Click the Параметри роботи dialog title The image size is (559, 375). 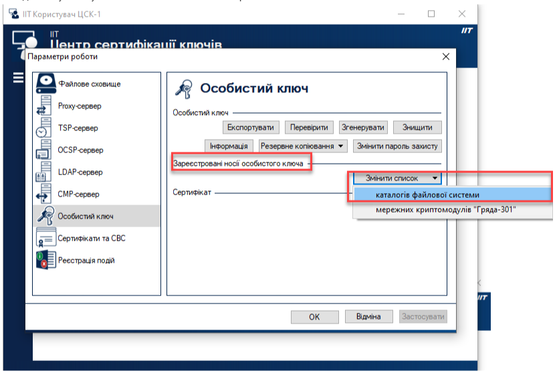[x=63, y=57]
